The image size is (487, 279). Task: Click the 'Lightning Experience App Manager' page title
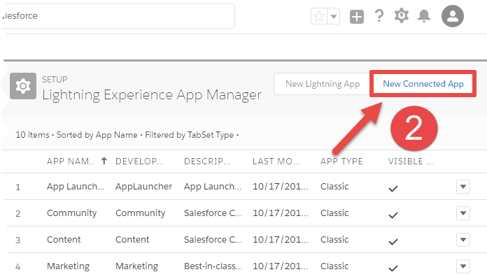click(152, 95)
